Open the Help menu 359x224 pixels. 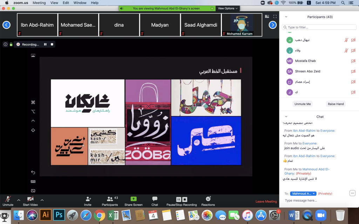coord(95,3)
